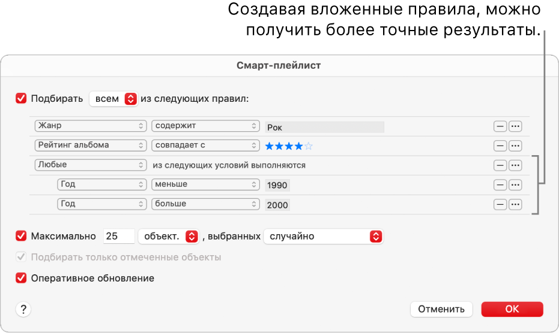The image size is (559, 333).
Task: Click the Рок genre text field
Action: pos(324,127)
